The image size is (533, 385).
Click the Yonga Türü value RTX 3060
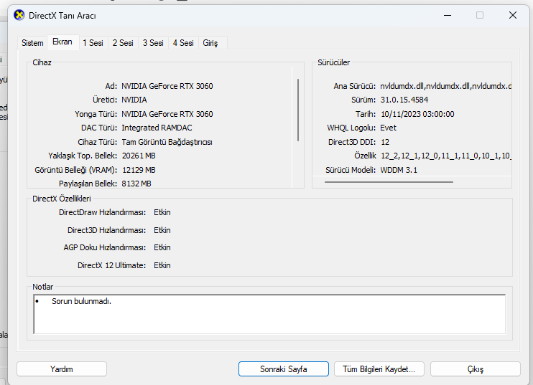coord(167,114)
